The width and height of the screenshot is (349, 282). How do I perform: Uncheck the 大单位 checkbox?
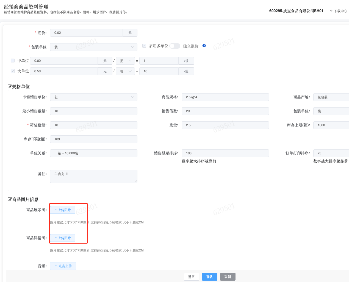pyautogui.click(x=13, y=71)
